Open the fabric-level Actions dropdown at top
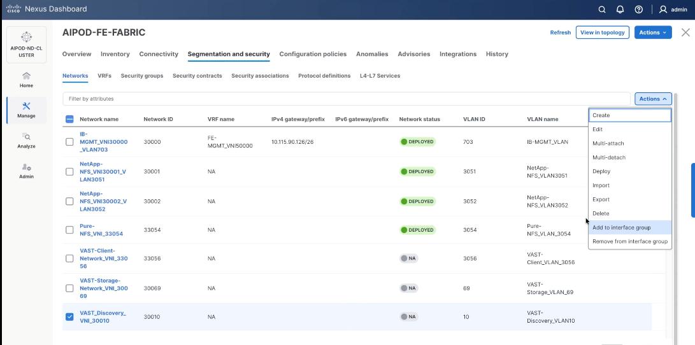Viewport: 695px width, 345px height. click(653, 32)
